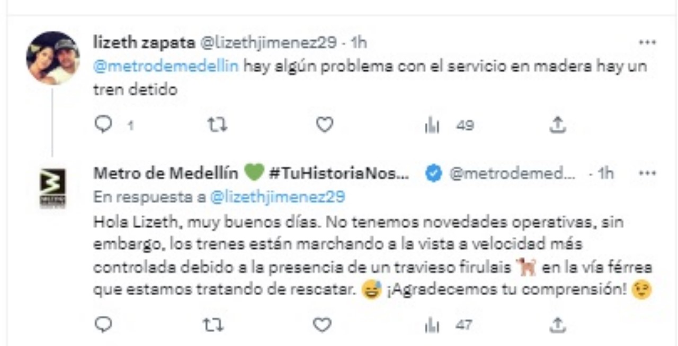The image size is (678, 346).
Task: View analytics showing 49 views
Action: (x=449, y=125)
